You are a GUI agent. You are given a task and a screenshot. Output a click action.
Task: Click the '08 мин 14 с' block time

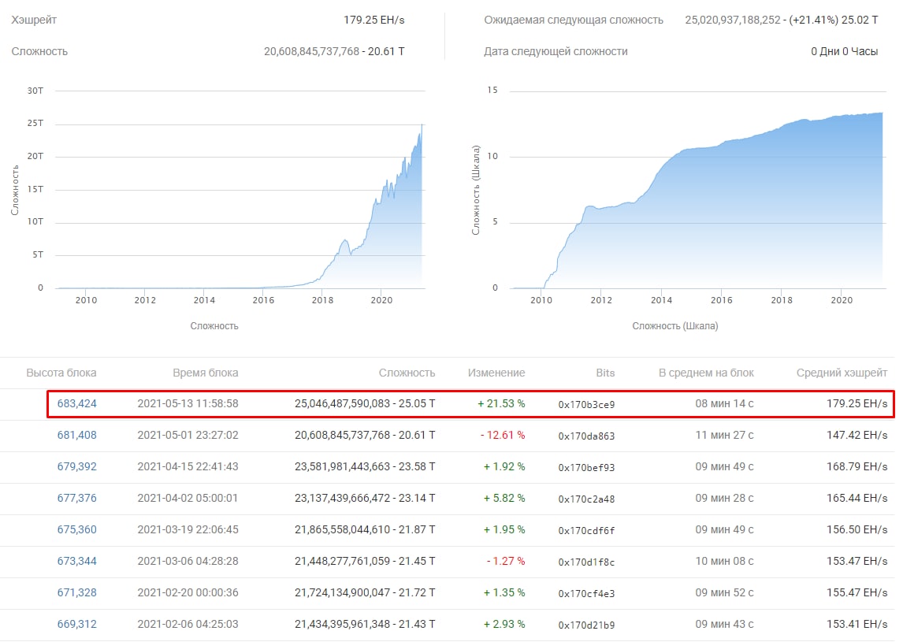pos(724,403)
